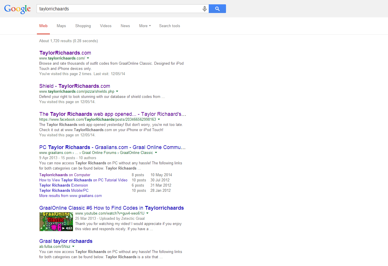Expand options arrow beside graalians.com breadcrumb
The image size is (388, 266).
156,153
